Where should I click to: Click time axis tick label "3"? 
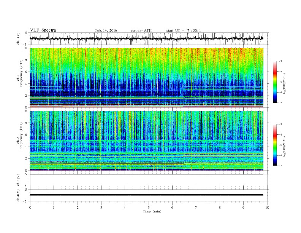click(x=101, y=207)
